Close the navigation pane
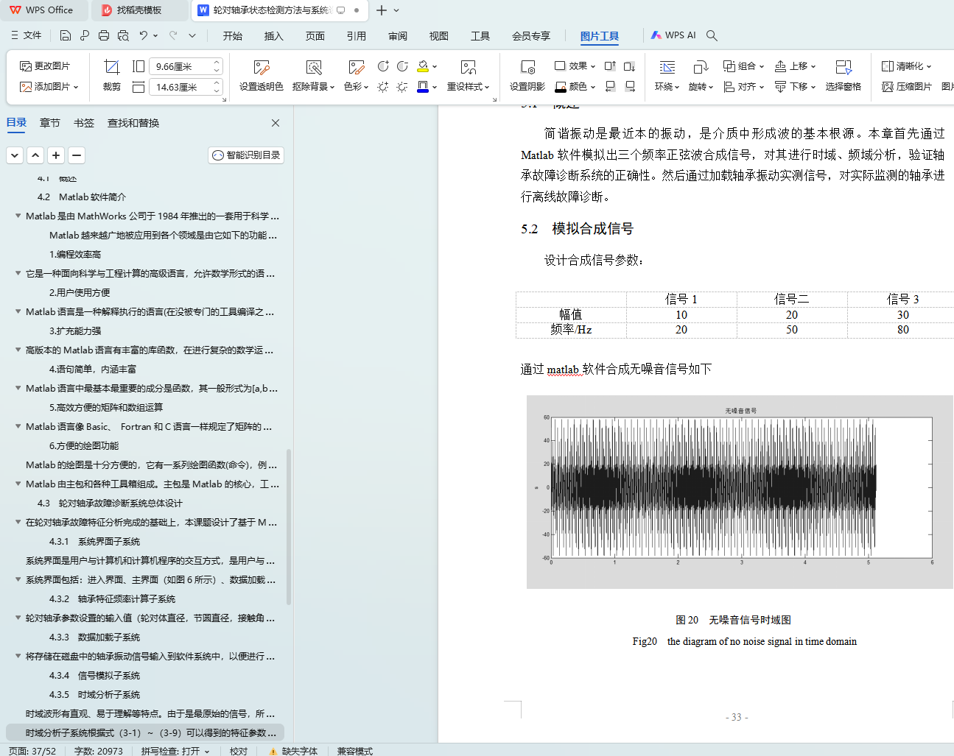Image resolution: width=954 pixels, height=756 pixels. pyautogui.click(x=276, y=123)
